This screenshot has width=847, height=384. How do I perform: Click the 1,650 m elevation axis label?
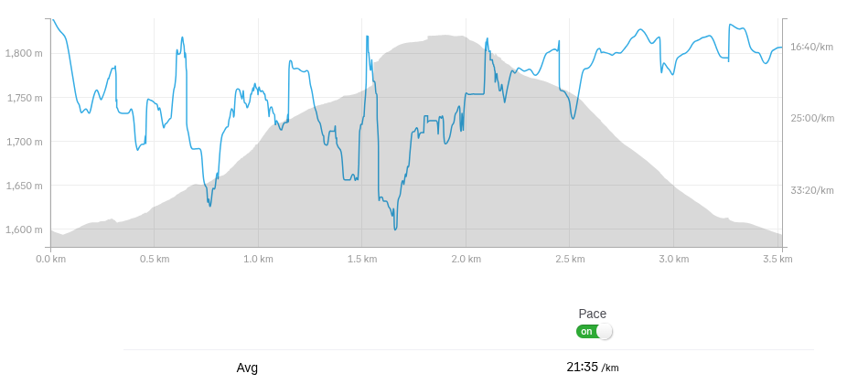tap(24, 186)
